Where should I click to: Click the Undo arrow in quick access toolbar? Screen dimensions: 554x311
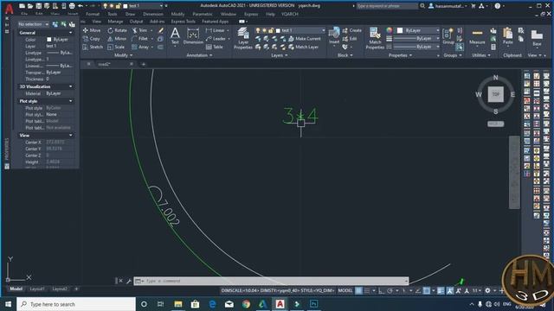coord(81,6)
